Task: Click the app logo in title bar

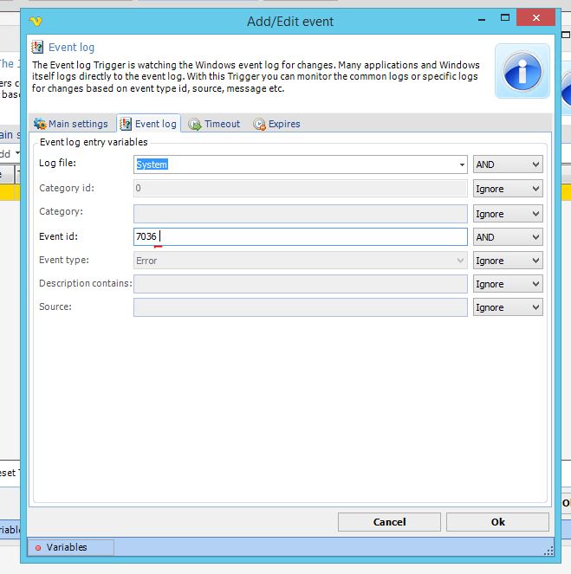Action: click(x=36, y=21)
